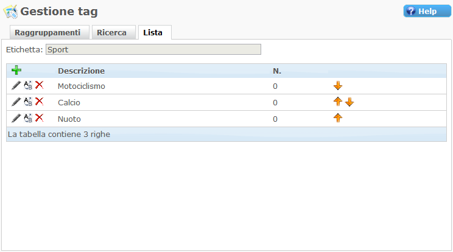Open the translation icon for Calcio
Screen dimensions: 453x252
pos(28,102)
